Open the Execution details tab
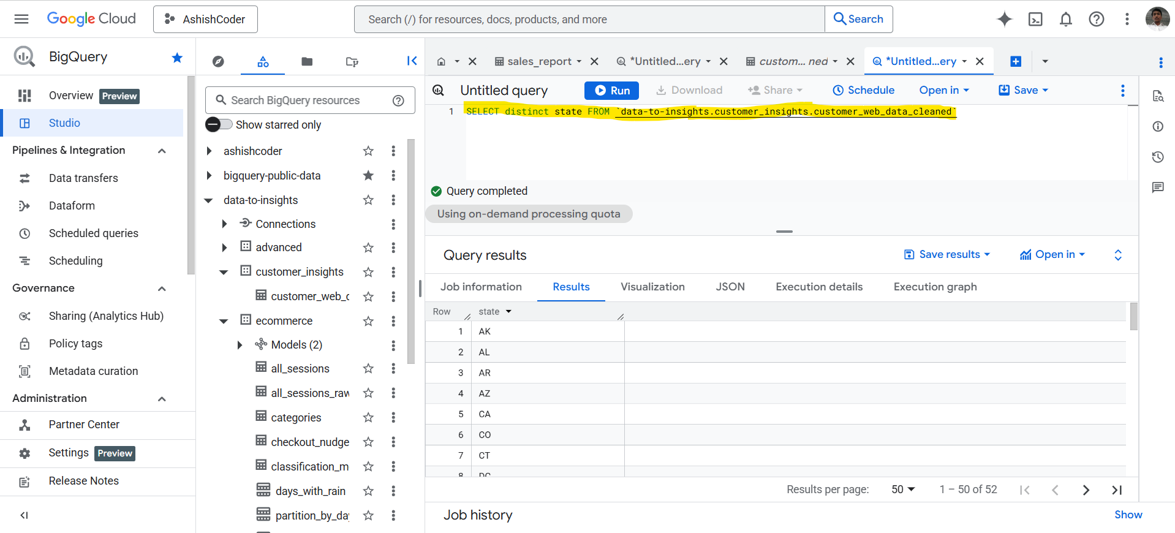Image resolution: width=1175 pixels, height=533 pixels. pos(819,287)
